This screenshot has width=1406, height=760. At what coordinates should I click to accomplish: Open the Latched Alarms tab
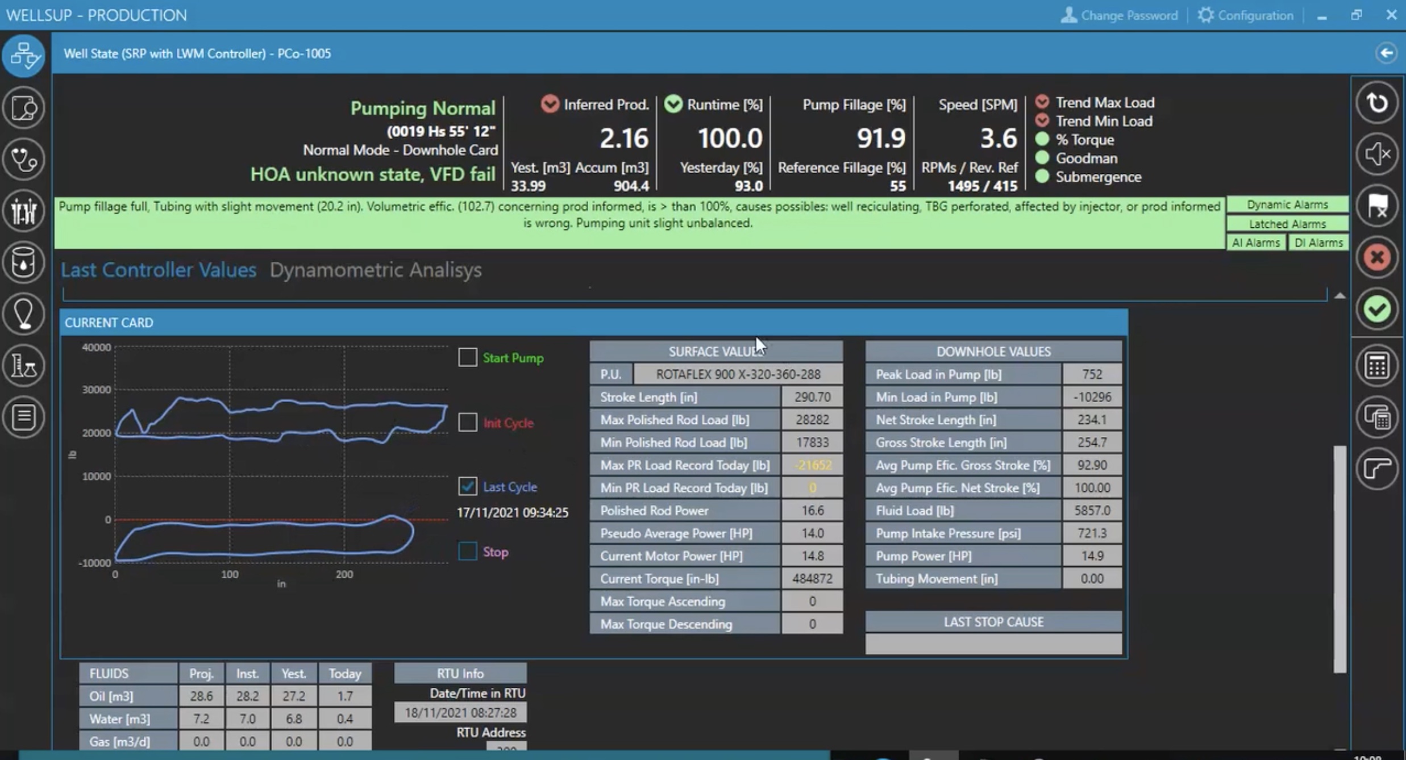pos(1287,224)
